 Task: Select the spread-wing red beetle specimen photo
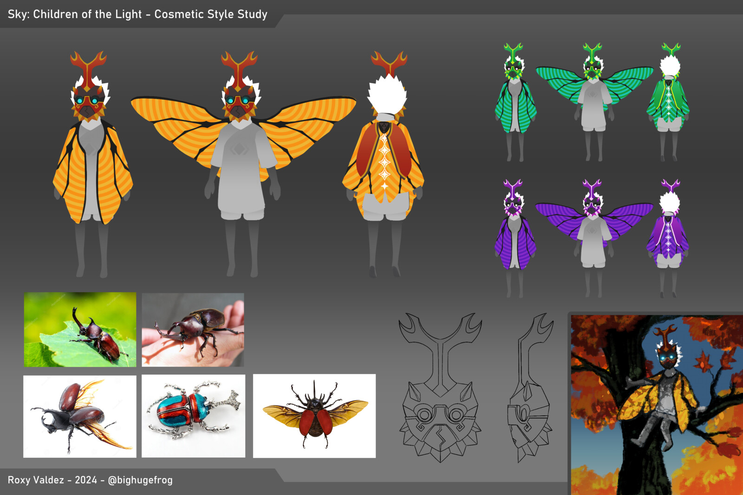(314, 416)
